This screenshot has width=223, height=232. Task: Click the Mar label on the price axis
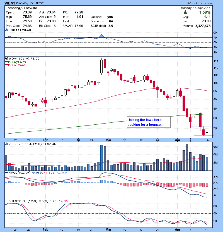[108, 140]
